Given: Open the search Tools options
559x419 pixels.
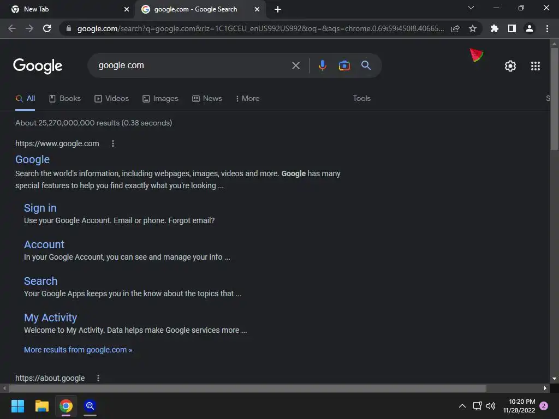Looking at the screenshot, I should click(361, 98).
